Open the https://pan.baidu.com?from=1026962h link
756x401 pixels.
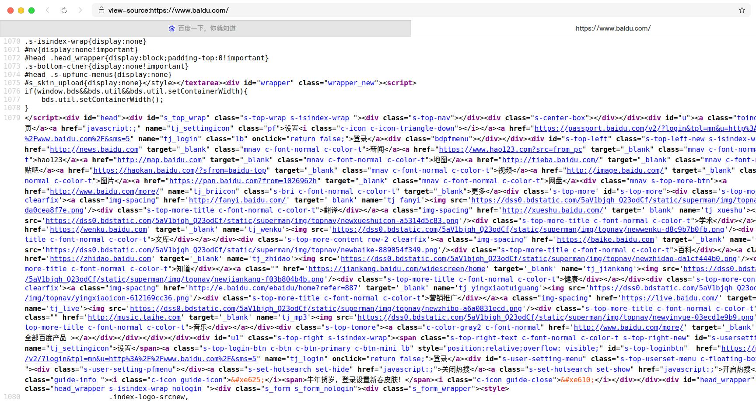[x=243, y=181]
